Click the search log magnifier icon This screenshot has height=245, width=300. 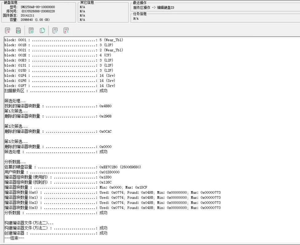point(55,30)
